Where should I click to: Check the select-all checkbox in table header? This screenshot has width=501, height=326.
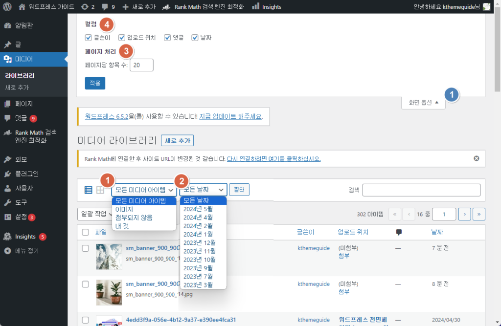pyautogui.click(x=85, y=232)
